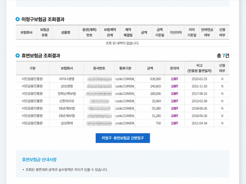246x184 pixels.
Task: Select the 신한라이프 company cell
Action: point(67,101)
